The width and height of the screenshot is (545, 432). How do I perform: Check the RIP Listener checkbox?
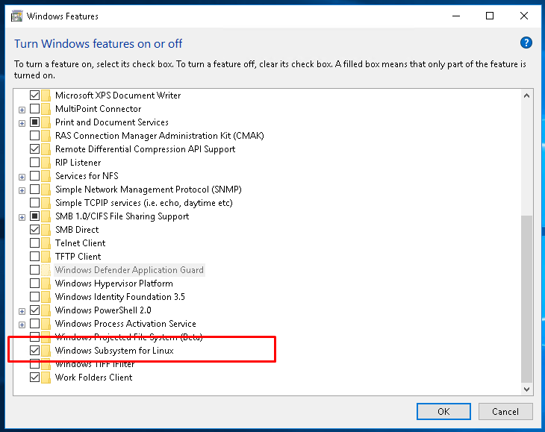[x=34, y=163]
